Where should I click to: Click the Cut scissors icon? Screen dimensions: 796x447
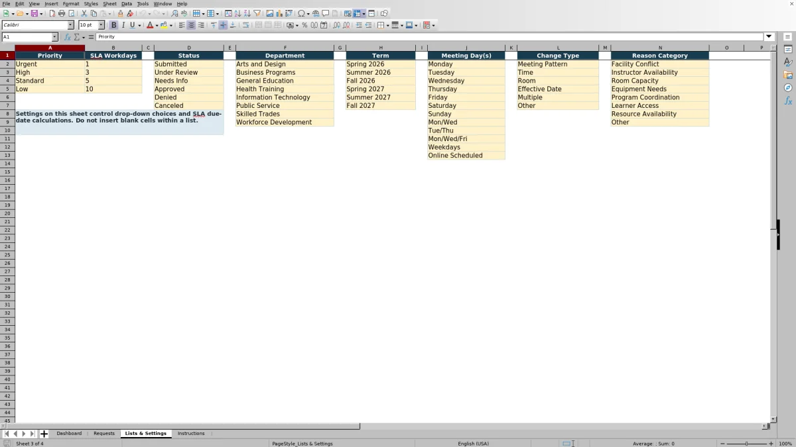coord(84,13)
